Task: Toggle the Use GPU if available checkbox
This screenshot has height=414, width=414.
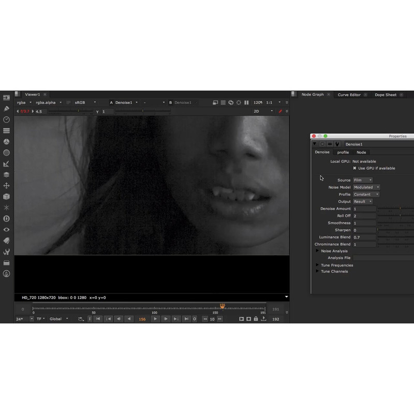Action: click(x=354, y=168)
